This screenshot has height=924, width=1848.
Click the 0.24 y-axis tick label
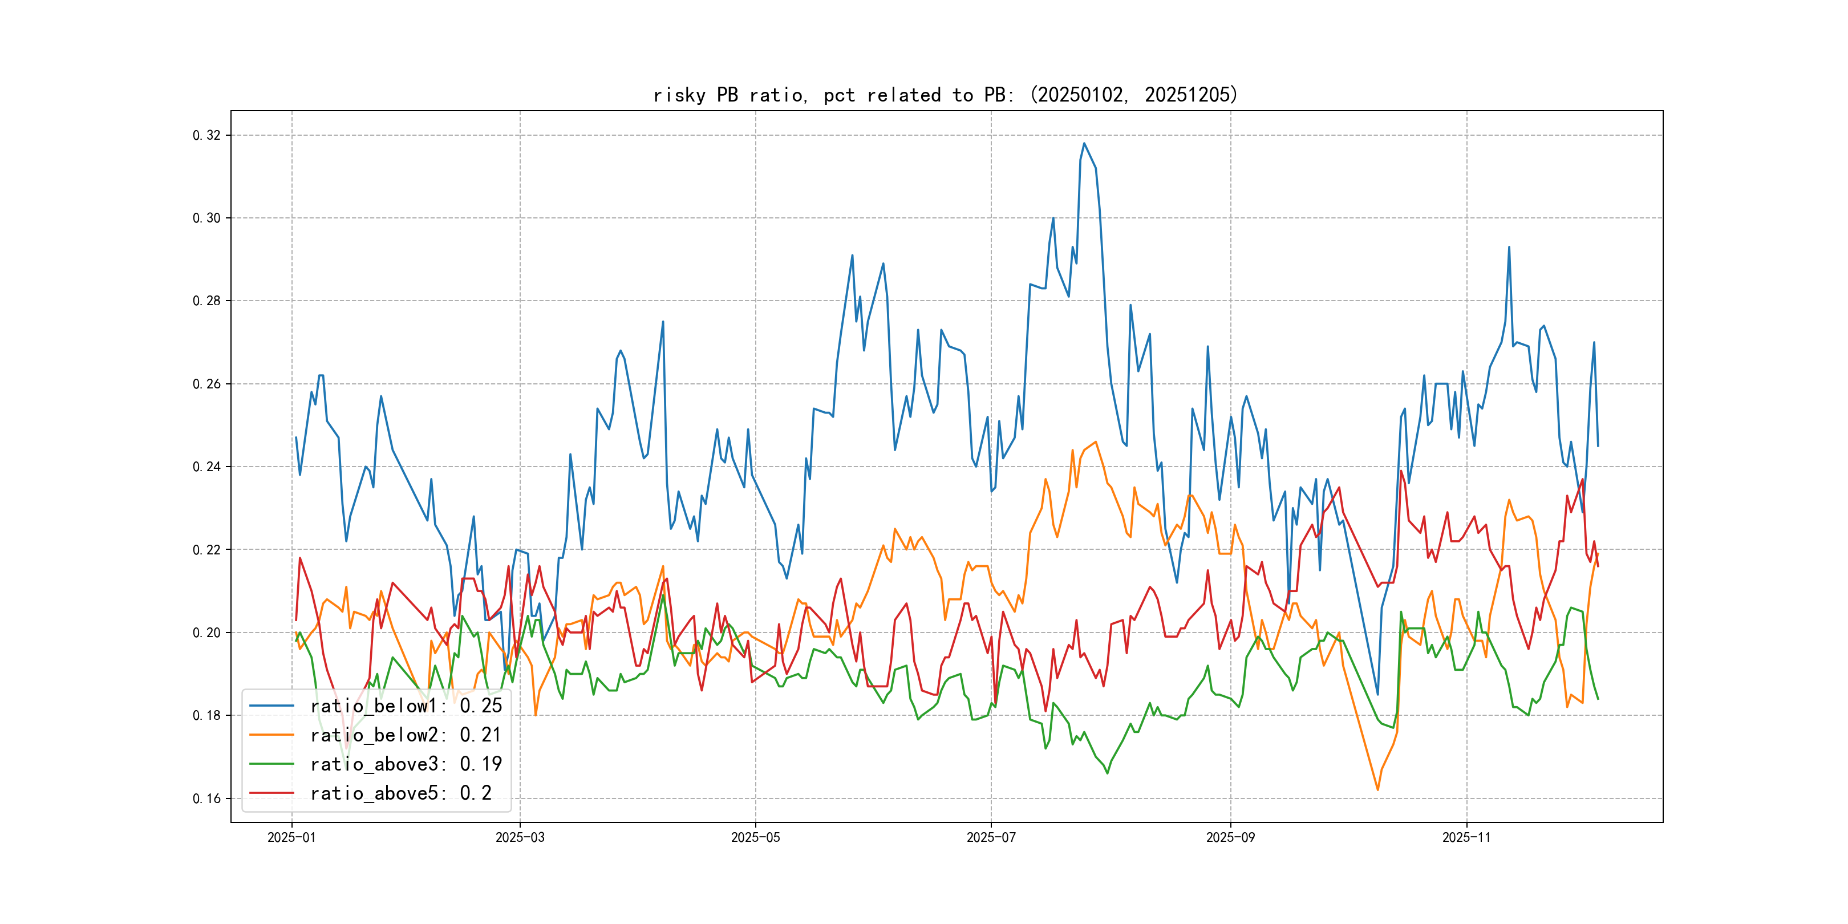[x=206, y=467]
